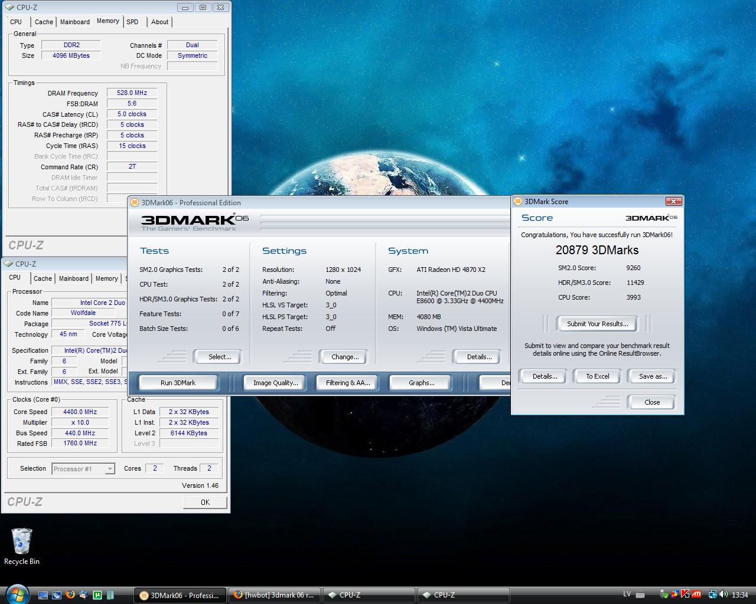The width and height of the screenshot is (756, 604).
Task: Click Safely Remove Hardware tray icon
Action: [x=665, y=595]
